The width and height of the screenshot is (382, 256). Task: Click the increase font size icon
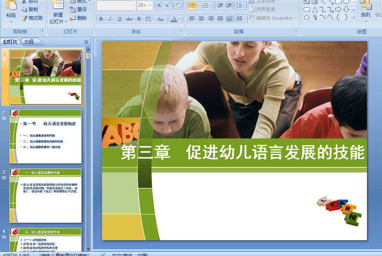[x=159, y=5]
